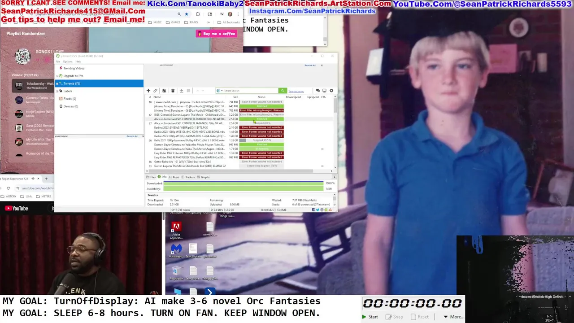Click Stop torrent square icon
574x323 pixels.
[x=188, y=91]
